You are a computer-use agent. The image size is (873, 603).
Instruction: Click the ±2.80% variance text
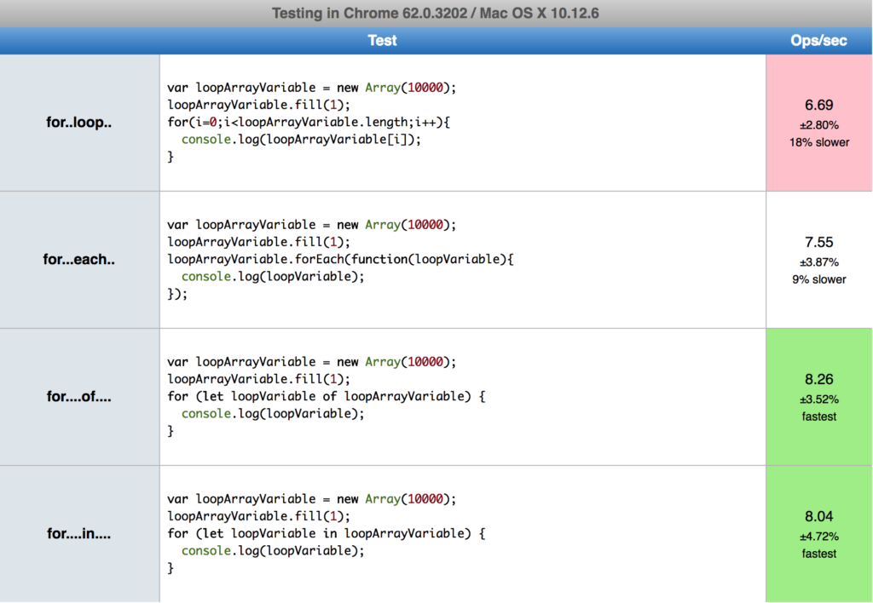click(818, 124)
